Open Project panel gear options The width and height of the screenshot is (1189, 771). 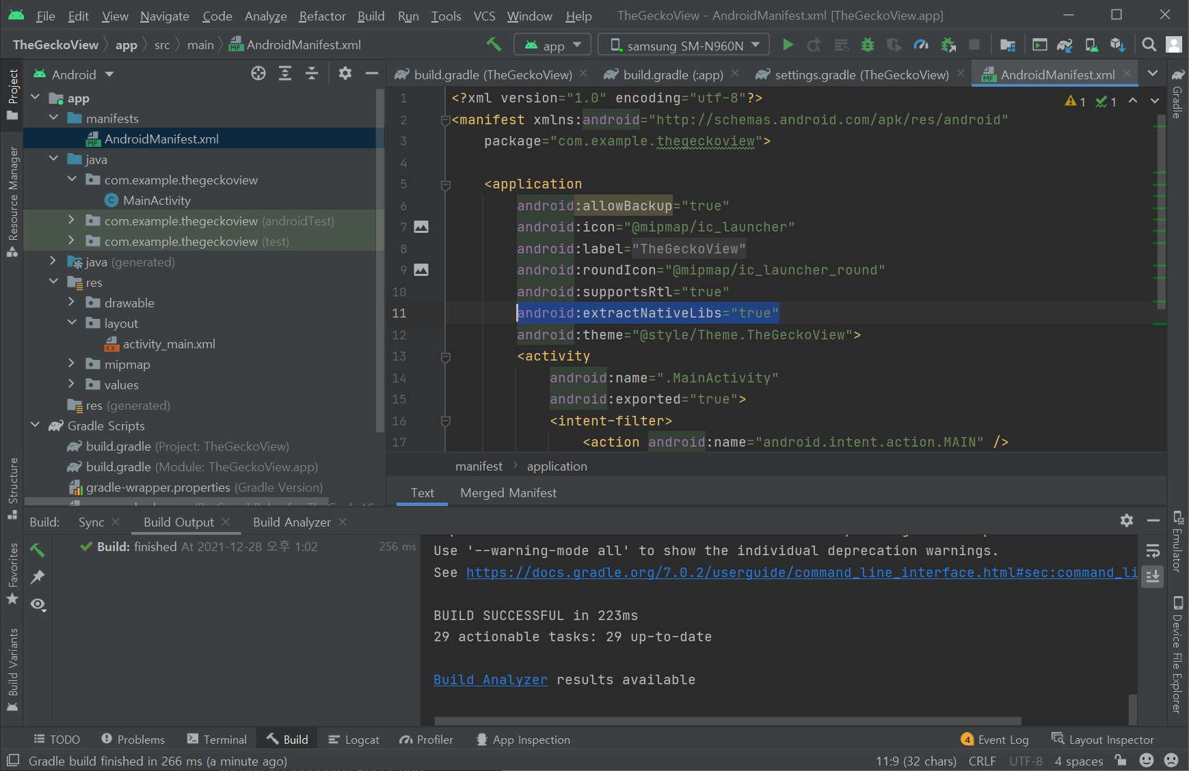click(x=345, y=74)
